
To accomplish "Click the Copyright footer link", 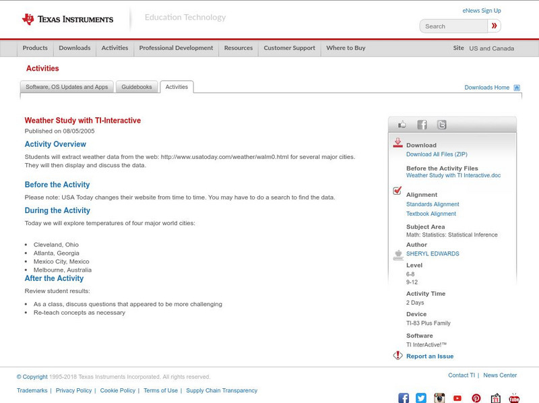I will click(32, 377).
